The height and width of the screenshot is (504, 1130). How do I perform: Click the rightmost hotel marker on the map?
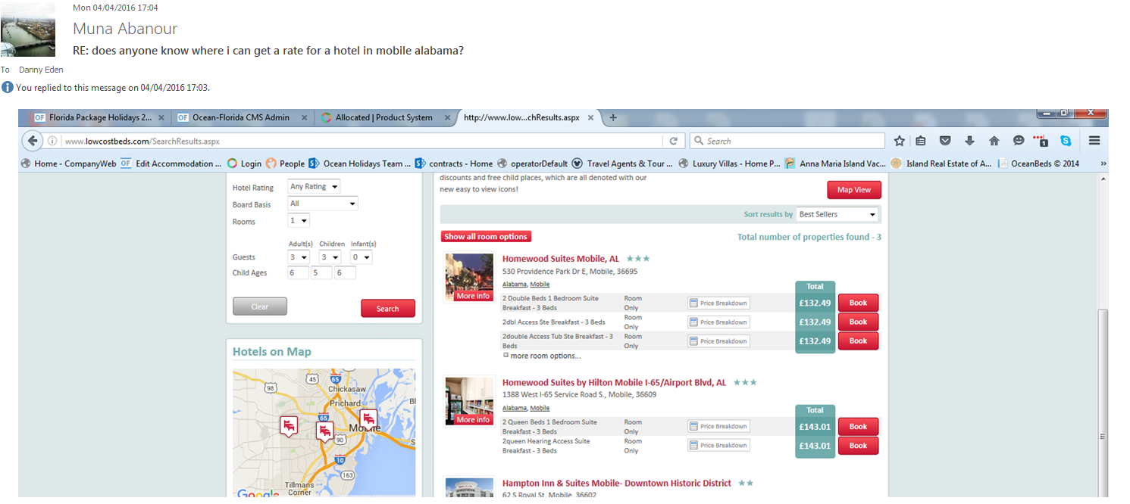tap(368, 418)
